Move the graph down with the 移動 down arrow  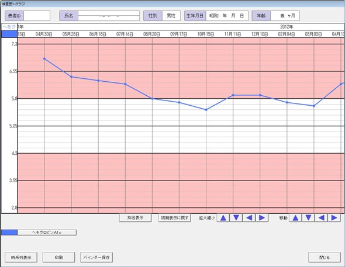click(308, 218)
